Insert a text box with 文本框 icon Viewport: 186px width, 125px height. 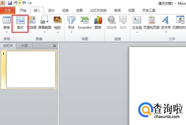pyautogui.click(x=137, y=20)
